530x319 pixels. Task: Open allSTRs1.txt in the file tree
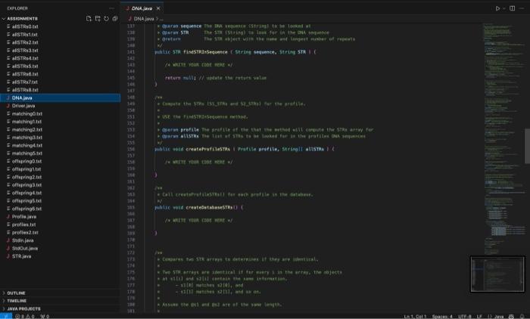pos(25,35)
